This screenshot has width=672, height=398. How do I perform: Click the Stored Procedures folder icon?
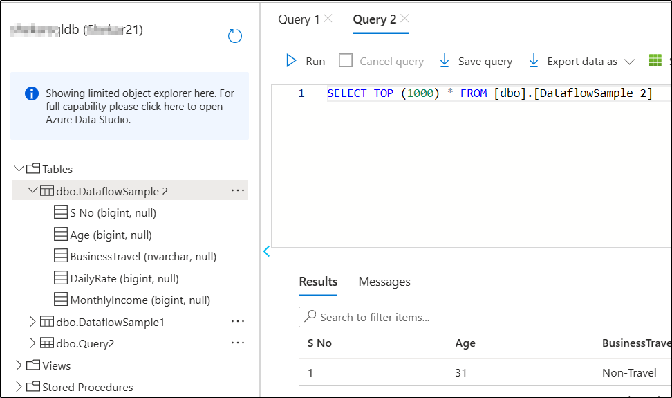33,386
